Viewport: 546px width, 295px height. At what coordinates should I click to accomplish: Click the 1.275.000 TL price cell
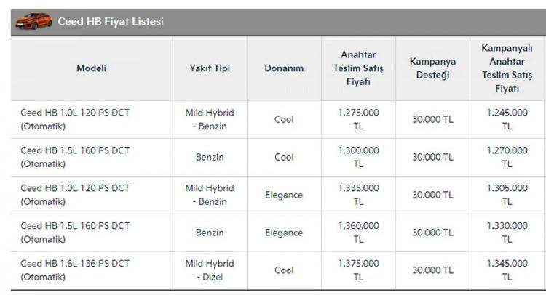[358, 120]
